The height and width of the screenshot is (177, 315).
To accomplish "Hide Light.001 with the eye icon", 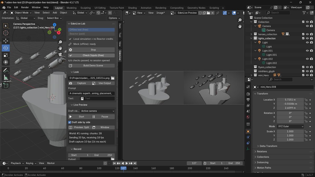I will tap(307, 51).
